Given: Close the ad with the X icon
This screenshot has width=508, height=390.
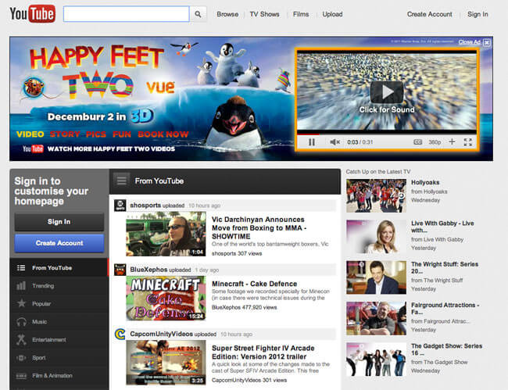Looking at the screenshot, I should [x=487, y=42].
